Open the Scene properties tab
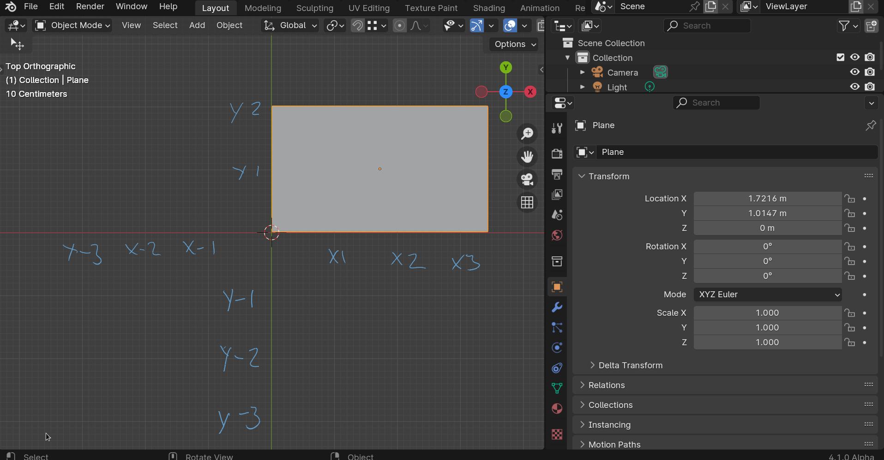 click(557, 215)
